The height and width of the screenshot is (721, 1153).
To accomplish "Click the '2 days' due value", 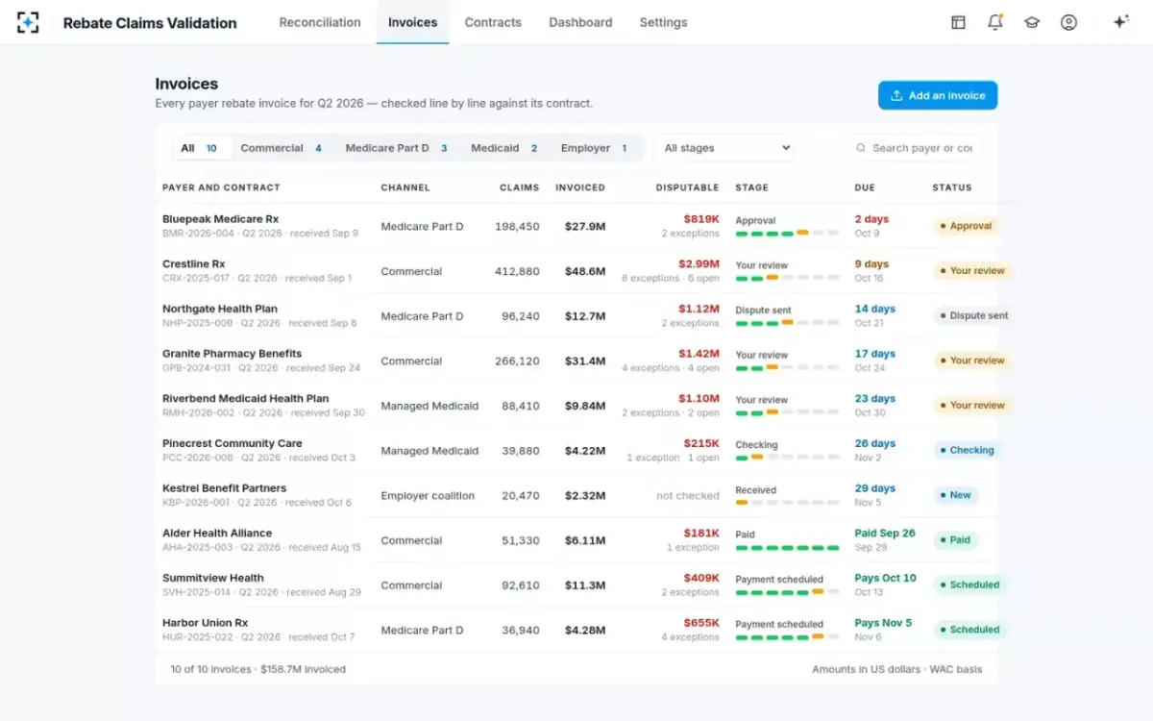I will (x=871, y=219).
